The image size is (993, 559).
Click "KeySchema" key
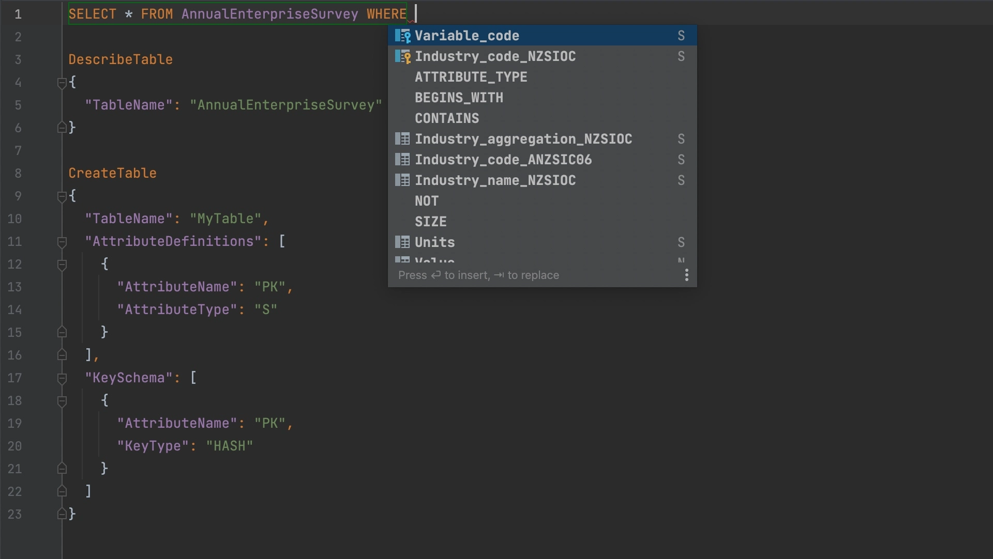[128, 378]
